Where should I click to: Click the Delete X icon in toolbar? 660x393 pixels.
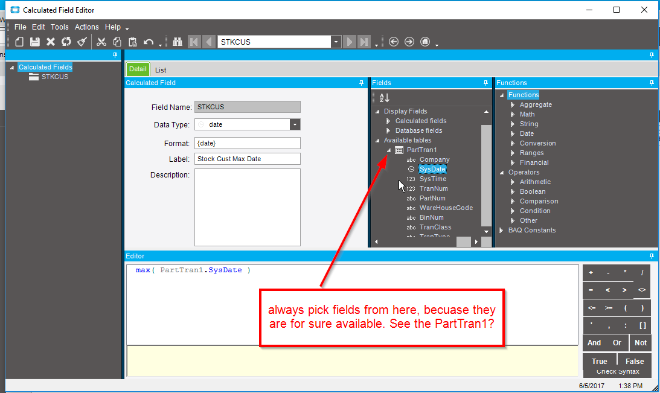click(51, 42)
